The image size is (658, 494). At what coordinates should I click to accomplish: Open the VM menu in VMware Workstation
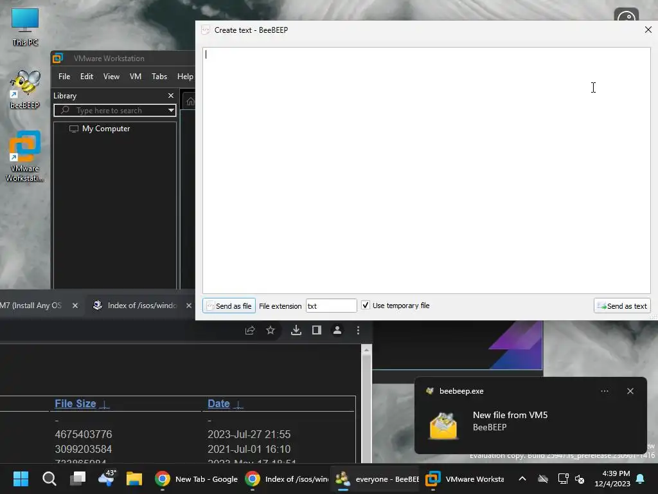[135, 77]
